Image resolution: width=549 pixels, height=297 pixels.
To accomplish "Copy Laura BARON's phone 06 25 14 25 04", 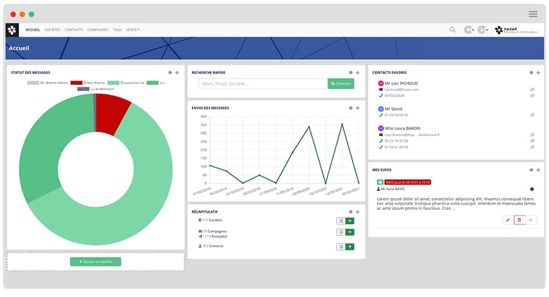I will click(x=532, y=141).
